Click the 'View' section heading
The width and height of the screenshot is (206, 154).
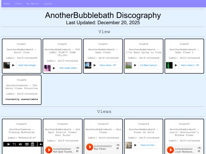104,32
